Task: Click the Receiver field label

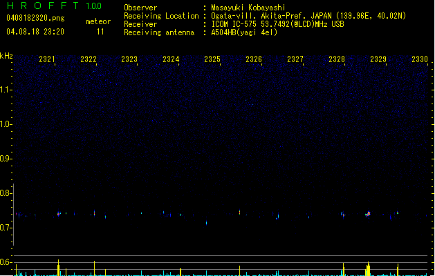Action: point(140,24)
